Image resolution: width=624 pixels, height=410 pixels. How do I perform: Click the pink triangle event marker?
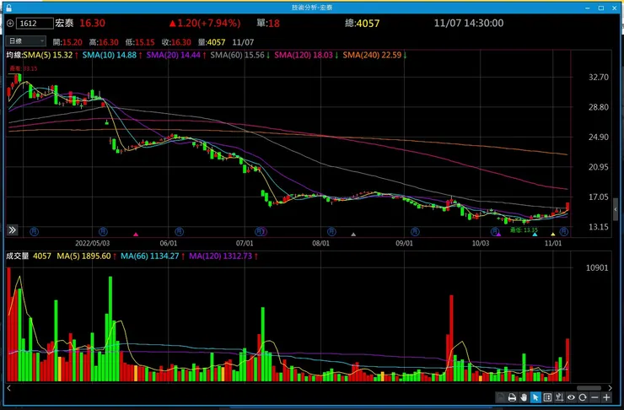pos(136,235)
